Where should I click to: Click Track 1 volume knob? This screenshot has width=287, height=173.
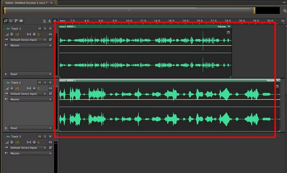(x=11, y=34)
